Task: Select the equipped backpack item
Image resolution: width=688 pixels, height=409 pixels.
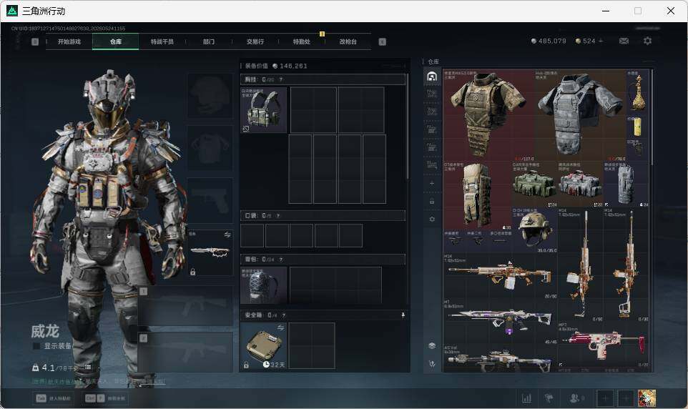Action: click(x=263, y=285)
